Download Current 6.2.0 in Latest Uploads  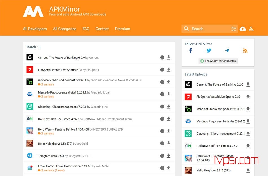coord(248,84)
